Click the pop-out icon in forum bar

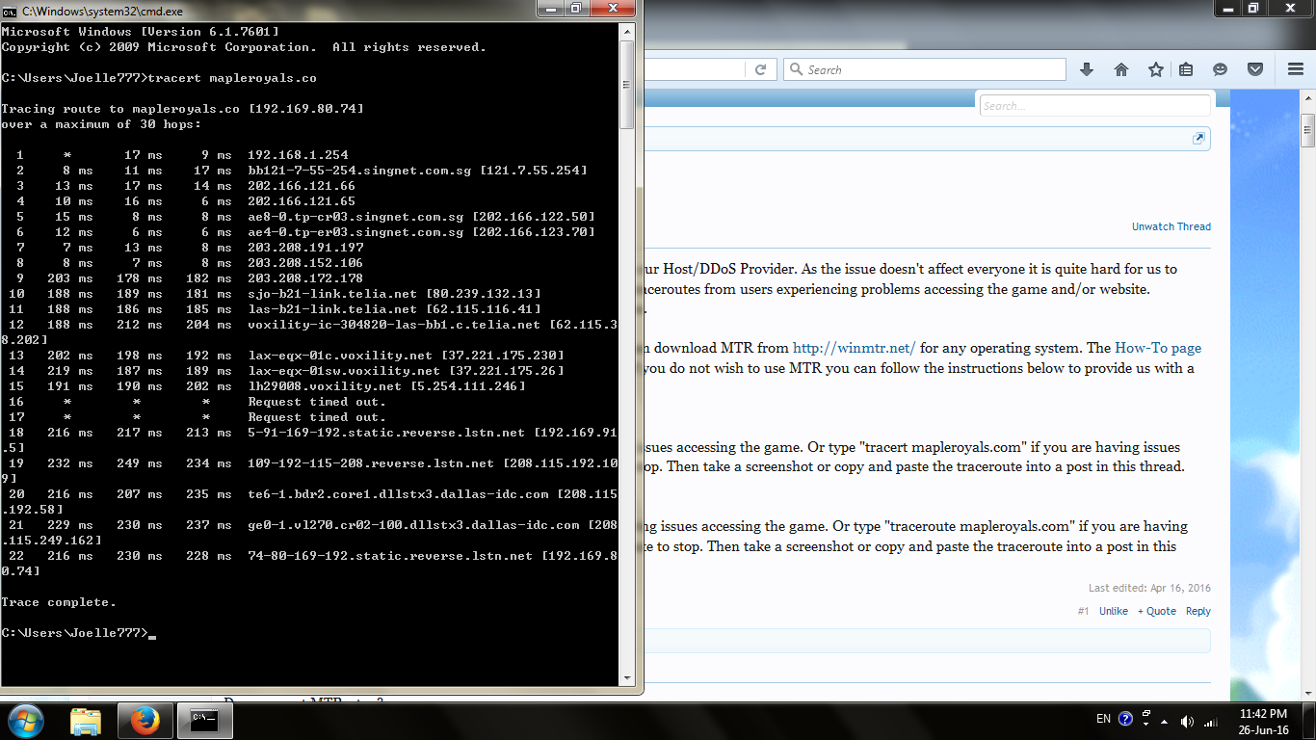[x=1198, y=139]
